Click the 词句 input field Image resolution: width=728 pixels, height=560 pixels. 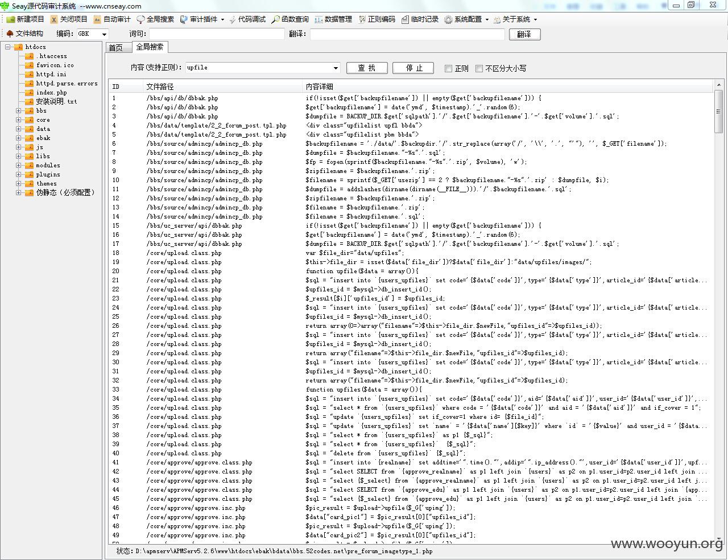217,34
